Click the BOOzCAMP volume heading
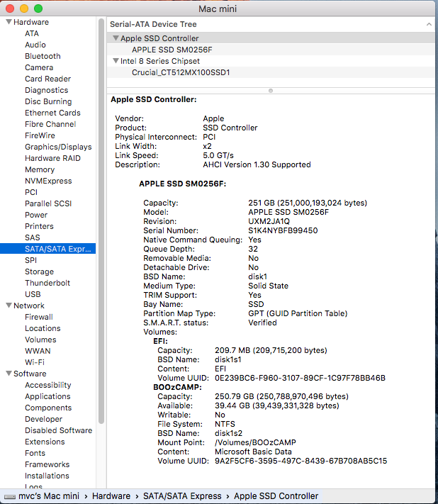 tap(177, 387)
